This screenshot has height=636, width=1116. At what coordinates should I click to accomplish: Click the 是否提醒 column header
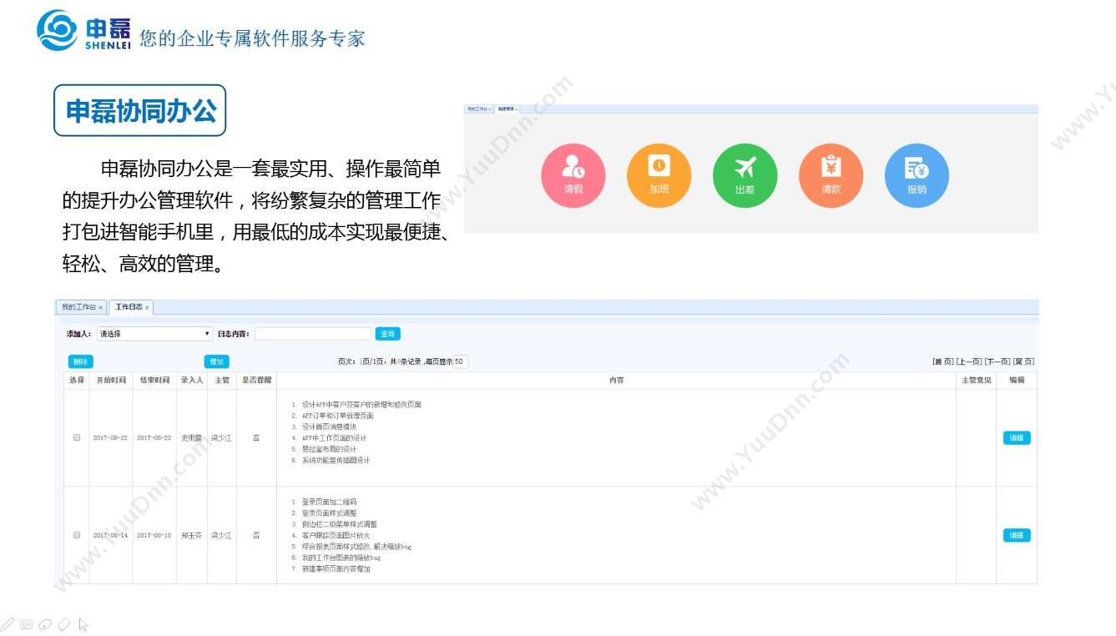click(256, 380)
